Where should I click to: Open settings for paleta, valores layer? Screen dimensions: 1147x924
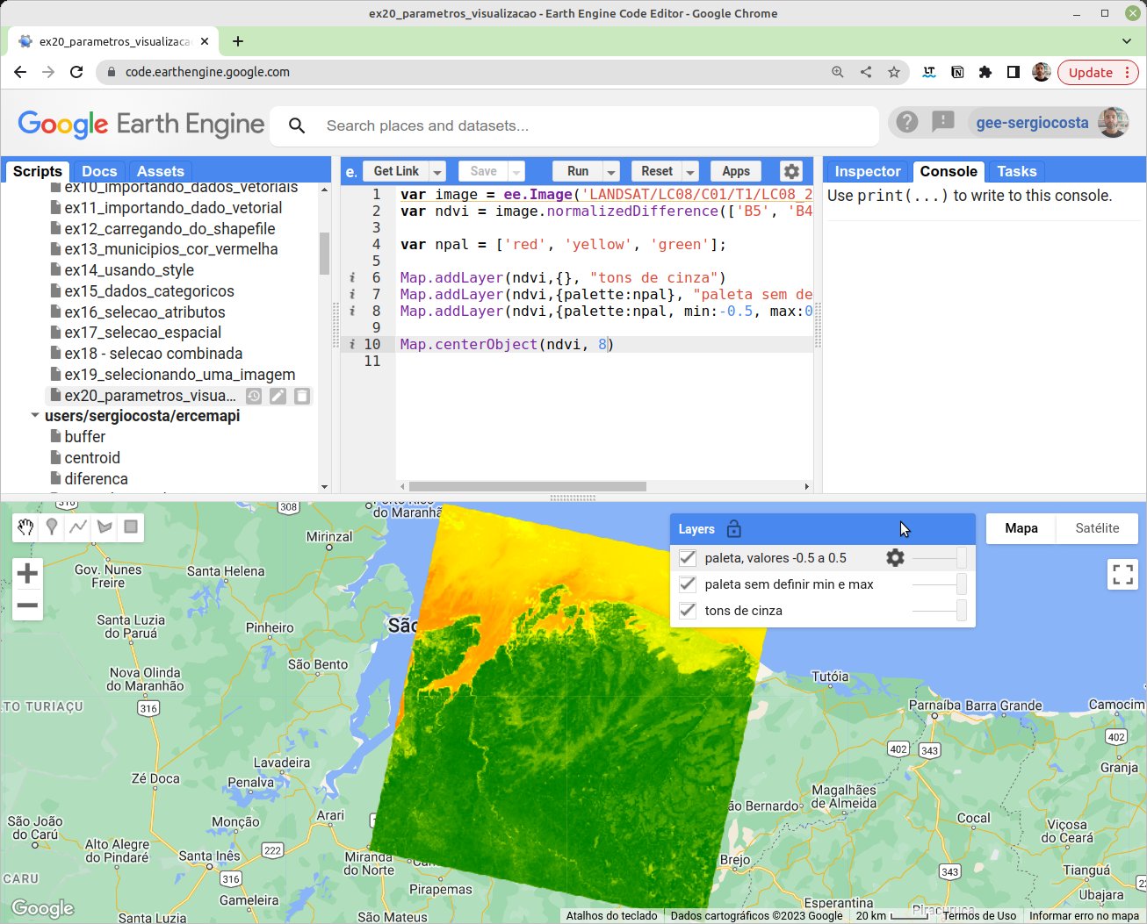click(x=895, y=557)
